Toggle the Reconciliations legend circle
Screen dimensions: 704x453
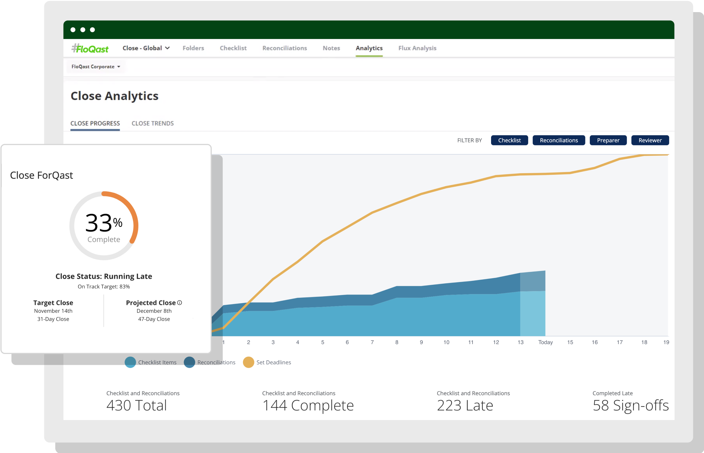pyautogui.click(x=189, y=362)
